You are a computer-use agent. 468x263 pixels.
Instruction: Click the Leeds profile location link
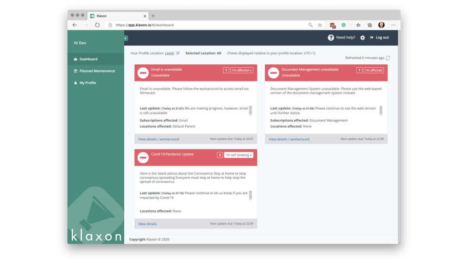tap(169, 54)
